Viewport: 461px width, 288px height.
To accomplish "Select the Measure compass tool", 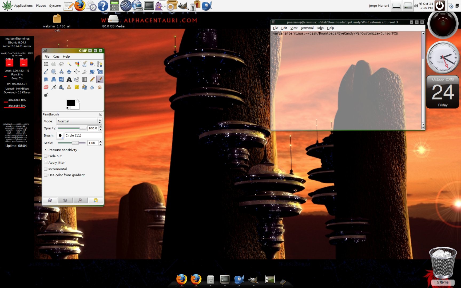I will [61, 72].
